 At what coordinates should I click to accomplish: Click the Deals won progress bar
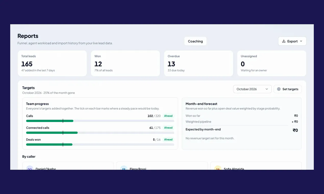click(x=100, y=144)
